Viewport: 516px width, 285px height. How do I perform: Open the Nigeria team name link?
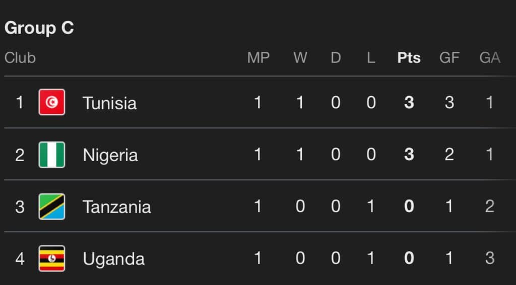click(x=110, y=155)
